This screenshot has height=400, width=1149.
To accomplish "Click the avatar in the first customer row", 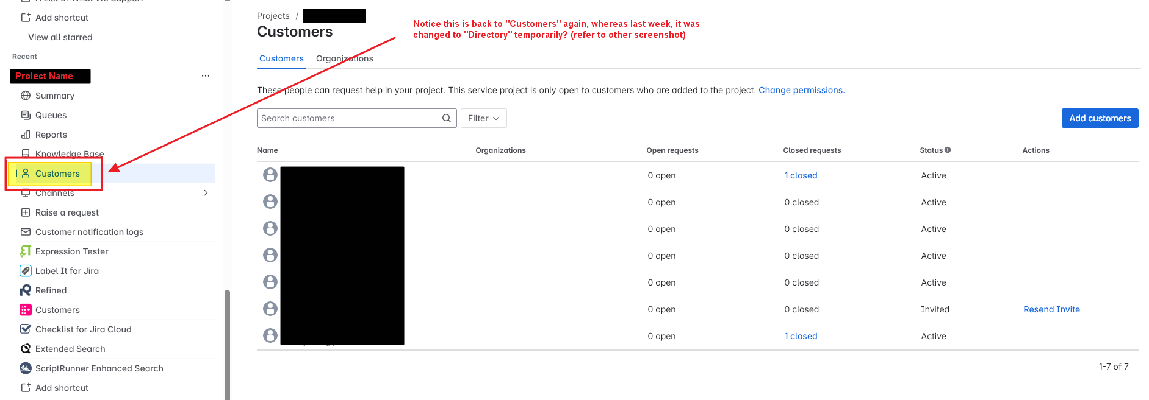I will pyautogui.click(x=270, y=175).
